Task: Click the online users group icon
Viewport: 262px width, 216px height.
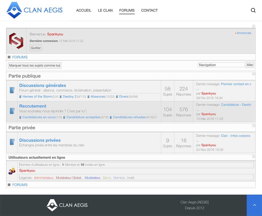Action: pos(12,171)
